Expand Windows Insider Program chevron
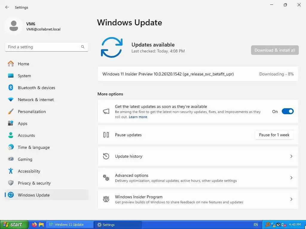This screenshot has height=229, width=306. click(291, 199)
